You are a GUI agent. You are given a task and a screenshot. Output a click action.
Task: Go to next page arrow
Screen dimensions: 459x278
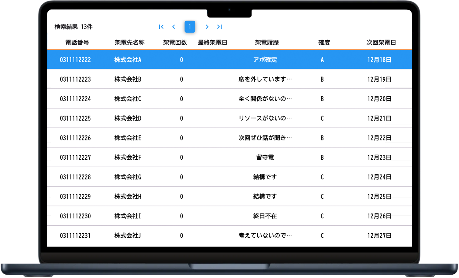click(207, 27)
